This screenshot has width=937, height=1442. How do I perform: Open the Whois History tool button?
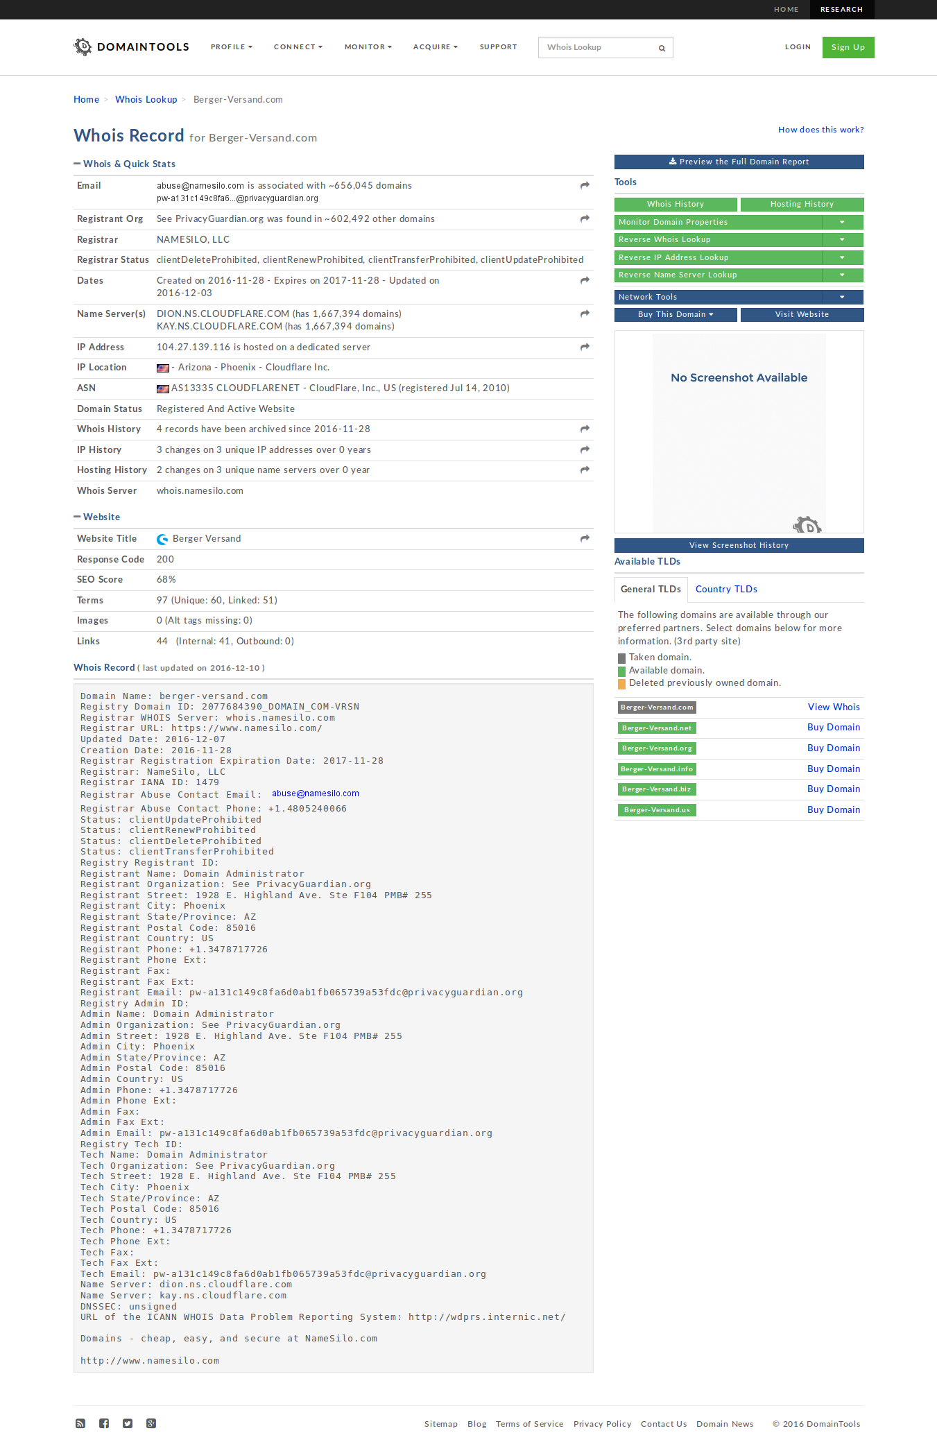click(676, 204)
